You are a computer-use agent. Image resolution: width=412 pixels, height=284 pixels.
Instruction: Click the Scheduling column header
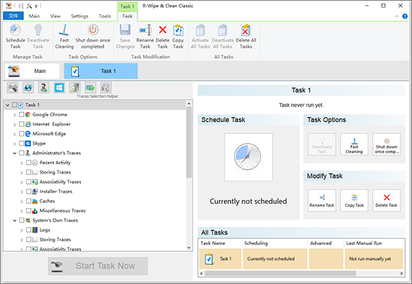(x=275, y=243)
